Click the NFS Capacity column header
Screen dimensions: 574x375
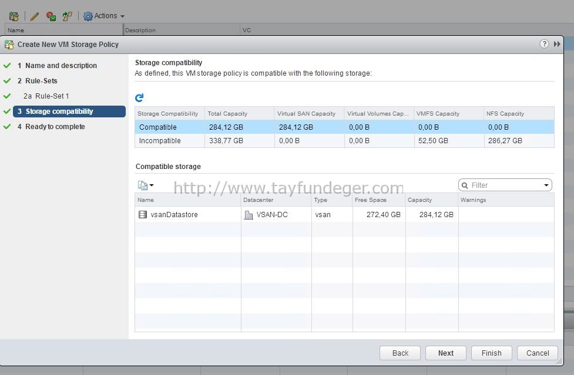point(519,114)
